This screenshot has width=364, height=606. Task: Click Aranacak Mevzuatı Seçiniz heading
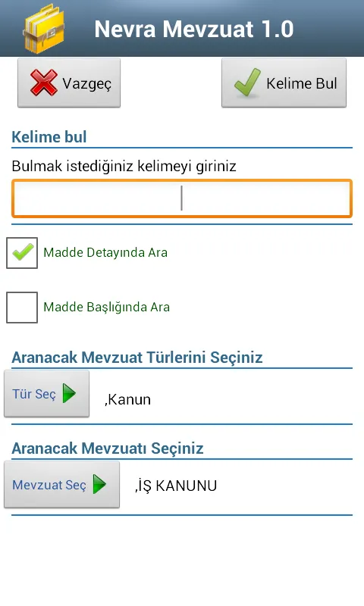(108, 448)
